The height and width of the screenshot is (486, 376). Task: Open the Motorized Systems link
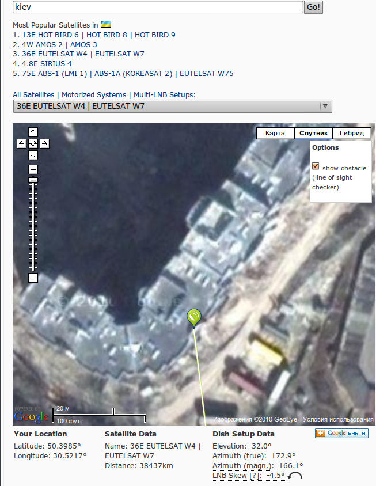(x=94, y=95)
